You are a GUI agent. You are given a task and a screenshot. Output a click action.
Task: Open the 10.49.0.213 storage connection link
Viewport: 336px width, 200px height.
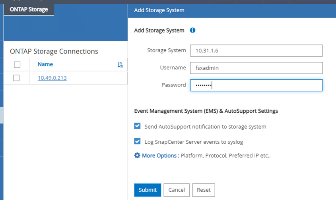click(x=52, y=78)
